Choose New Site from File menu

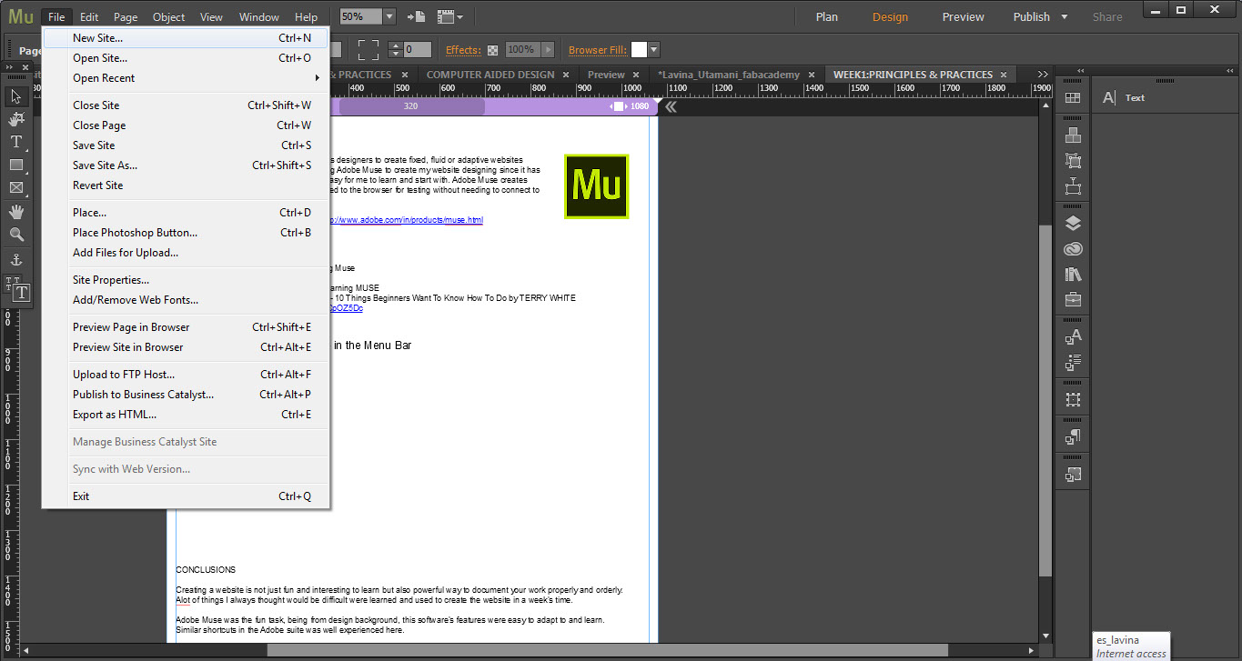pyautogui.click(x=186, y=38)
